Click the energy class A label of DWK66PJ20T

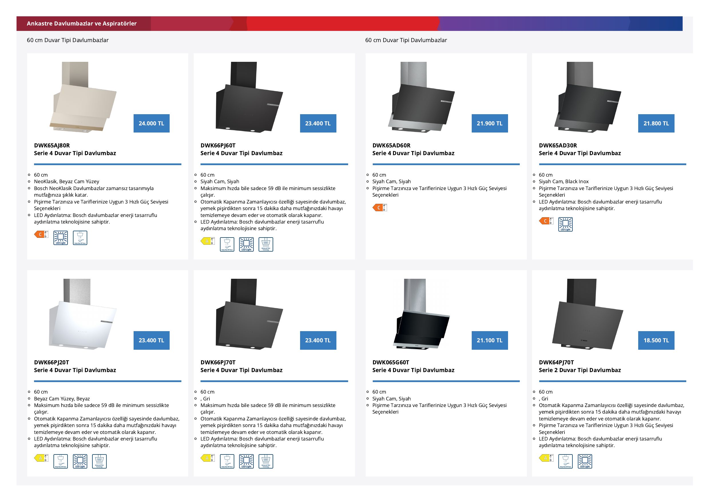[x=41, y=458]
